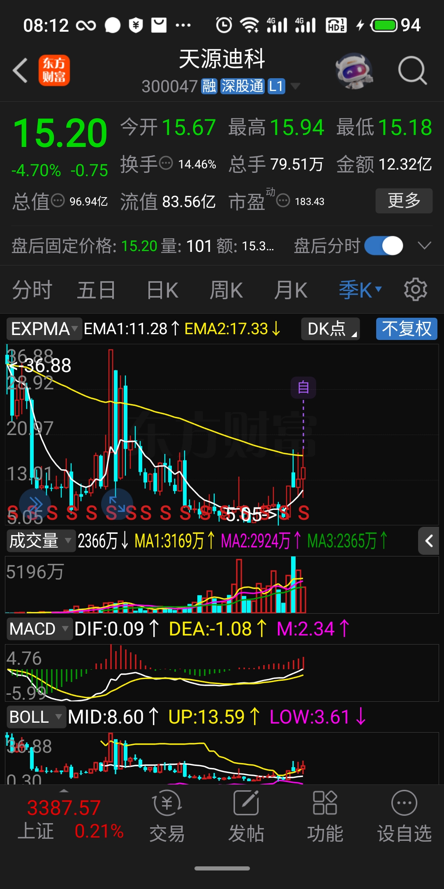Viewport: 444px width, 889px height.
Task: Tap MA2:2924万 volume label
Action: [261, 541]
